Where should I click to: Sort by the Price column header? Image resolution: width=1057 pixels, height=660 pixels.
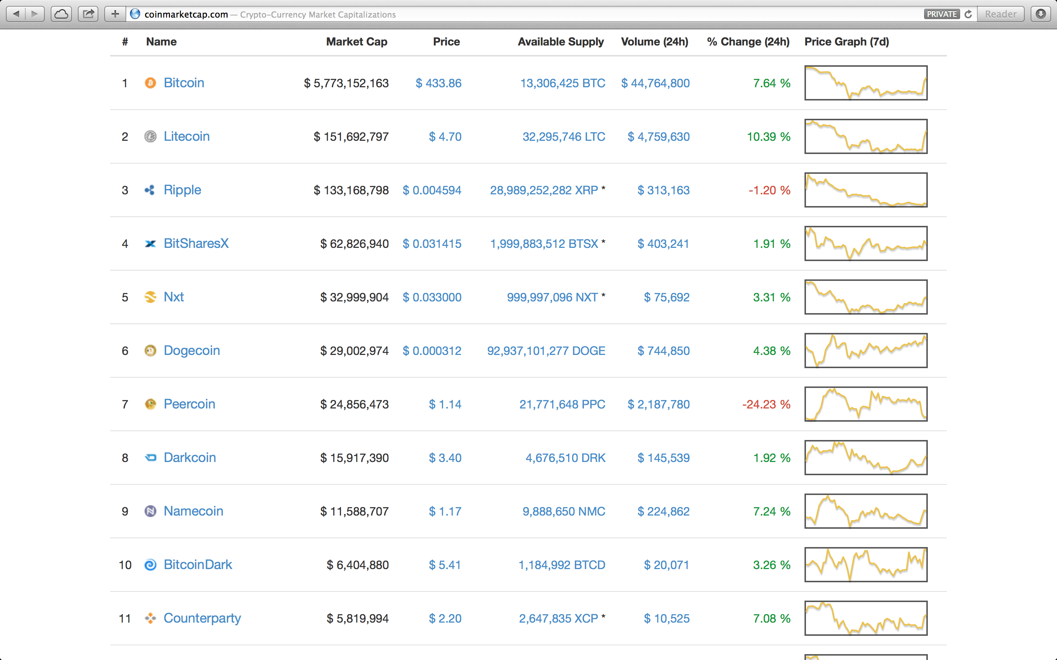446,42
